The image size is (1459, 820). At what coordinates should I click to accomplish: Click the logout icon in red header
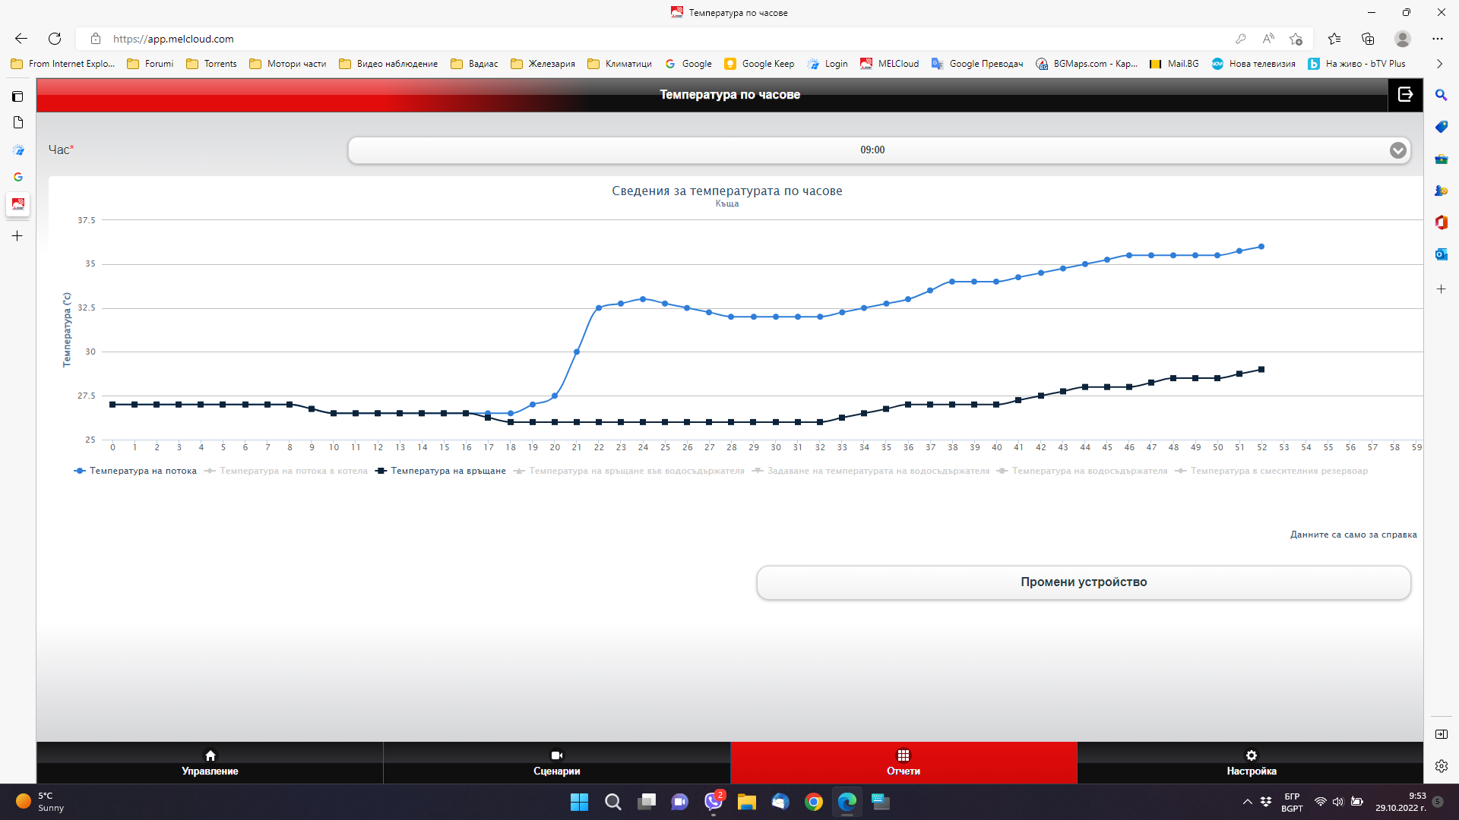coord(1405,94)
